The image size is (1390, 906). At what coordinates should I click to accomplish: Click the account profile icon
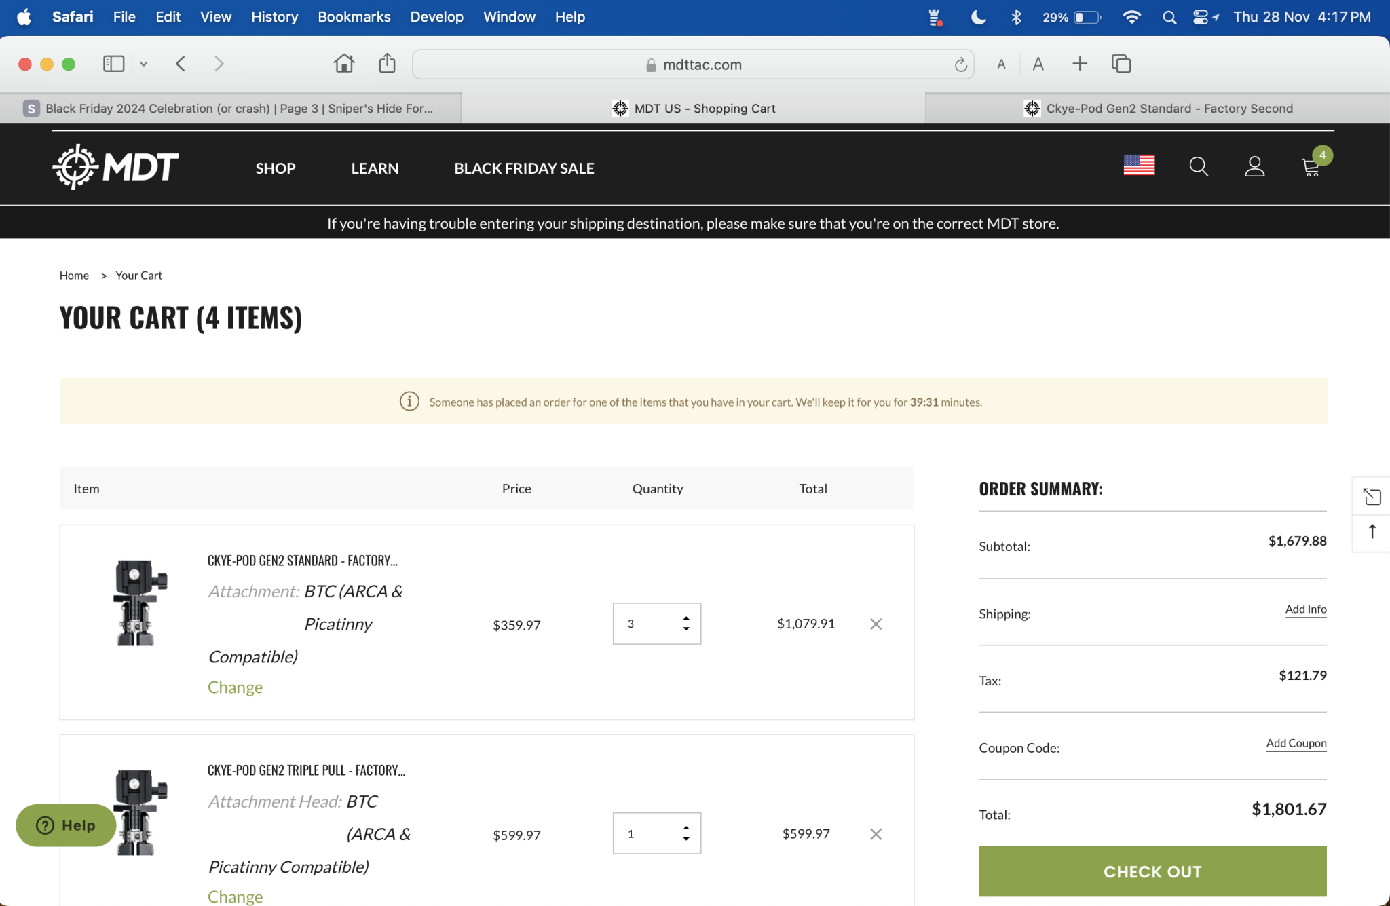pyautogui.click(x=1254, y=166)
